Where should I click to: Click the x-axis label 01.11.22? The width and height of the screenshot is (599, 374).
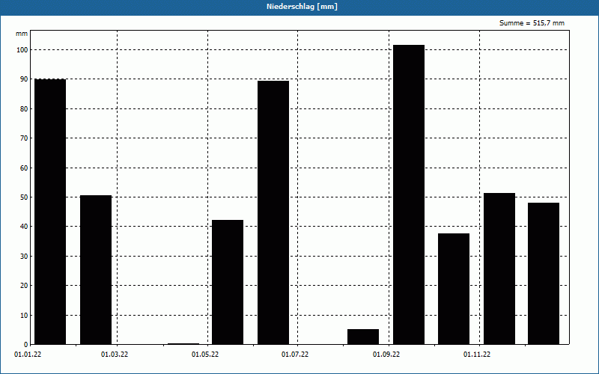tap(477, 355)
